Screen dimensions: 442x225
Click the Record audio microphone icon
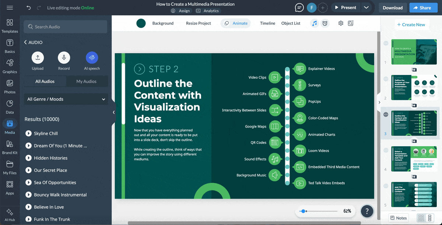tap(64, 58)
